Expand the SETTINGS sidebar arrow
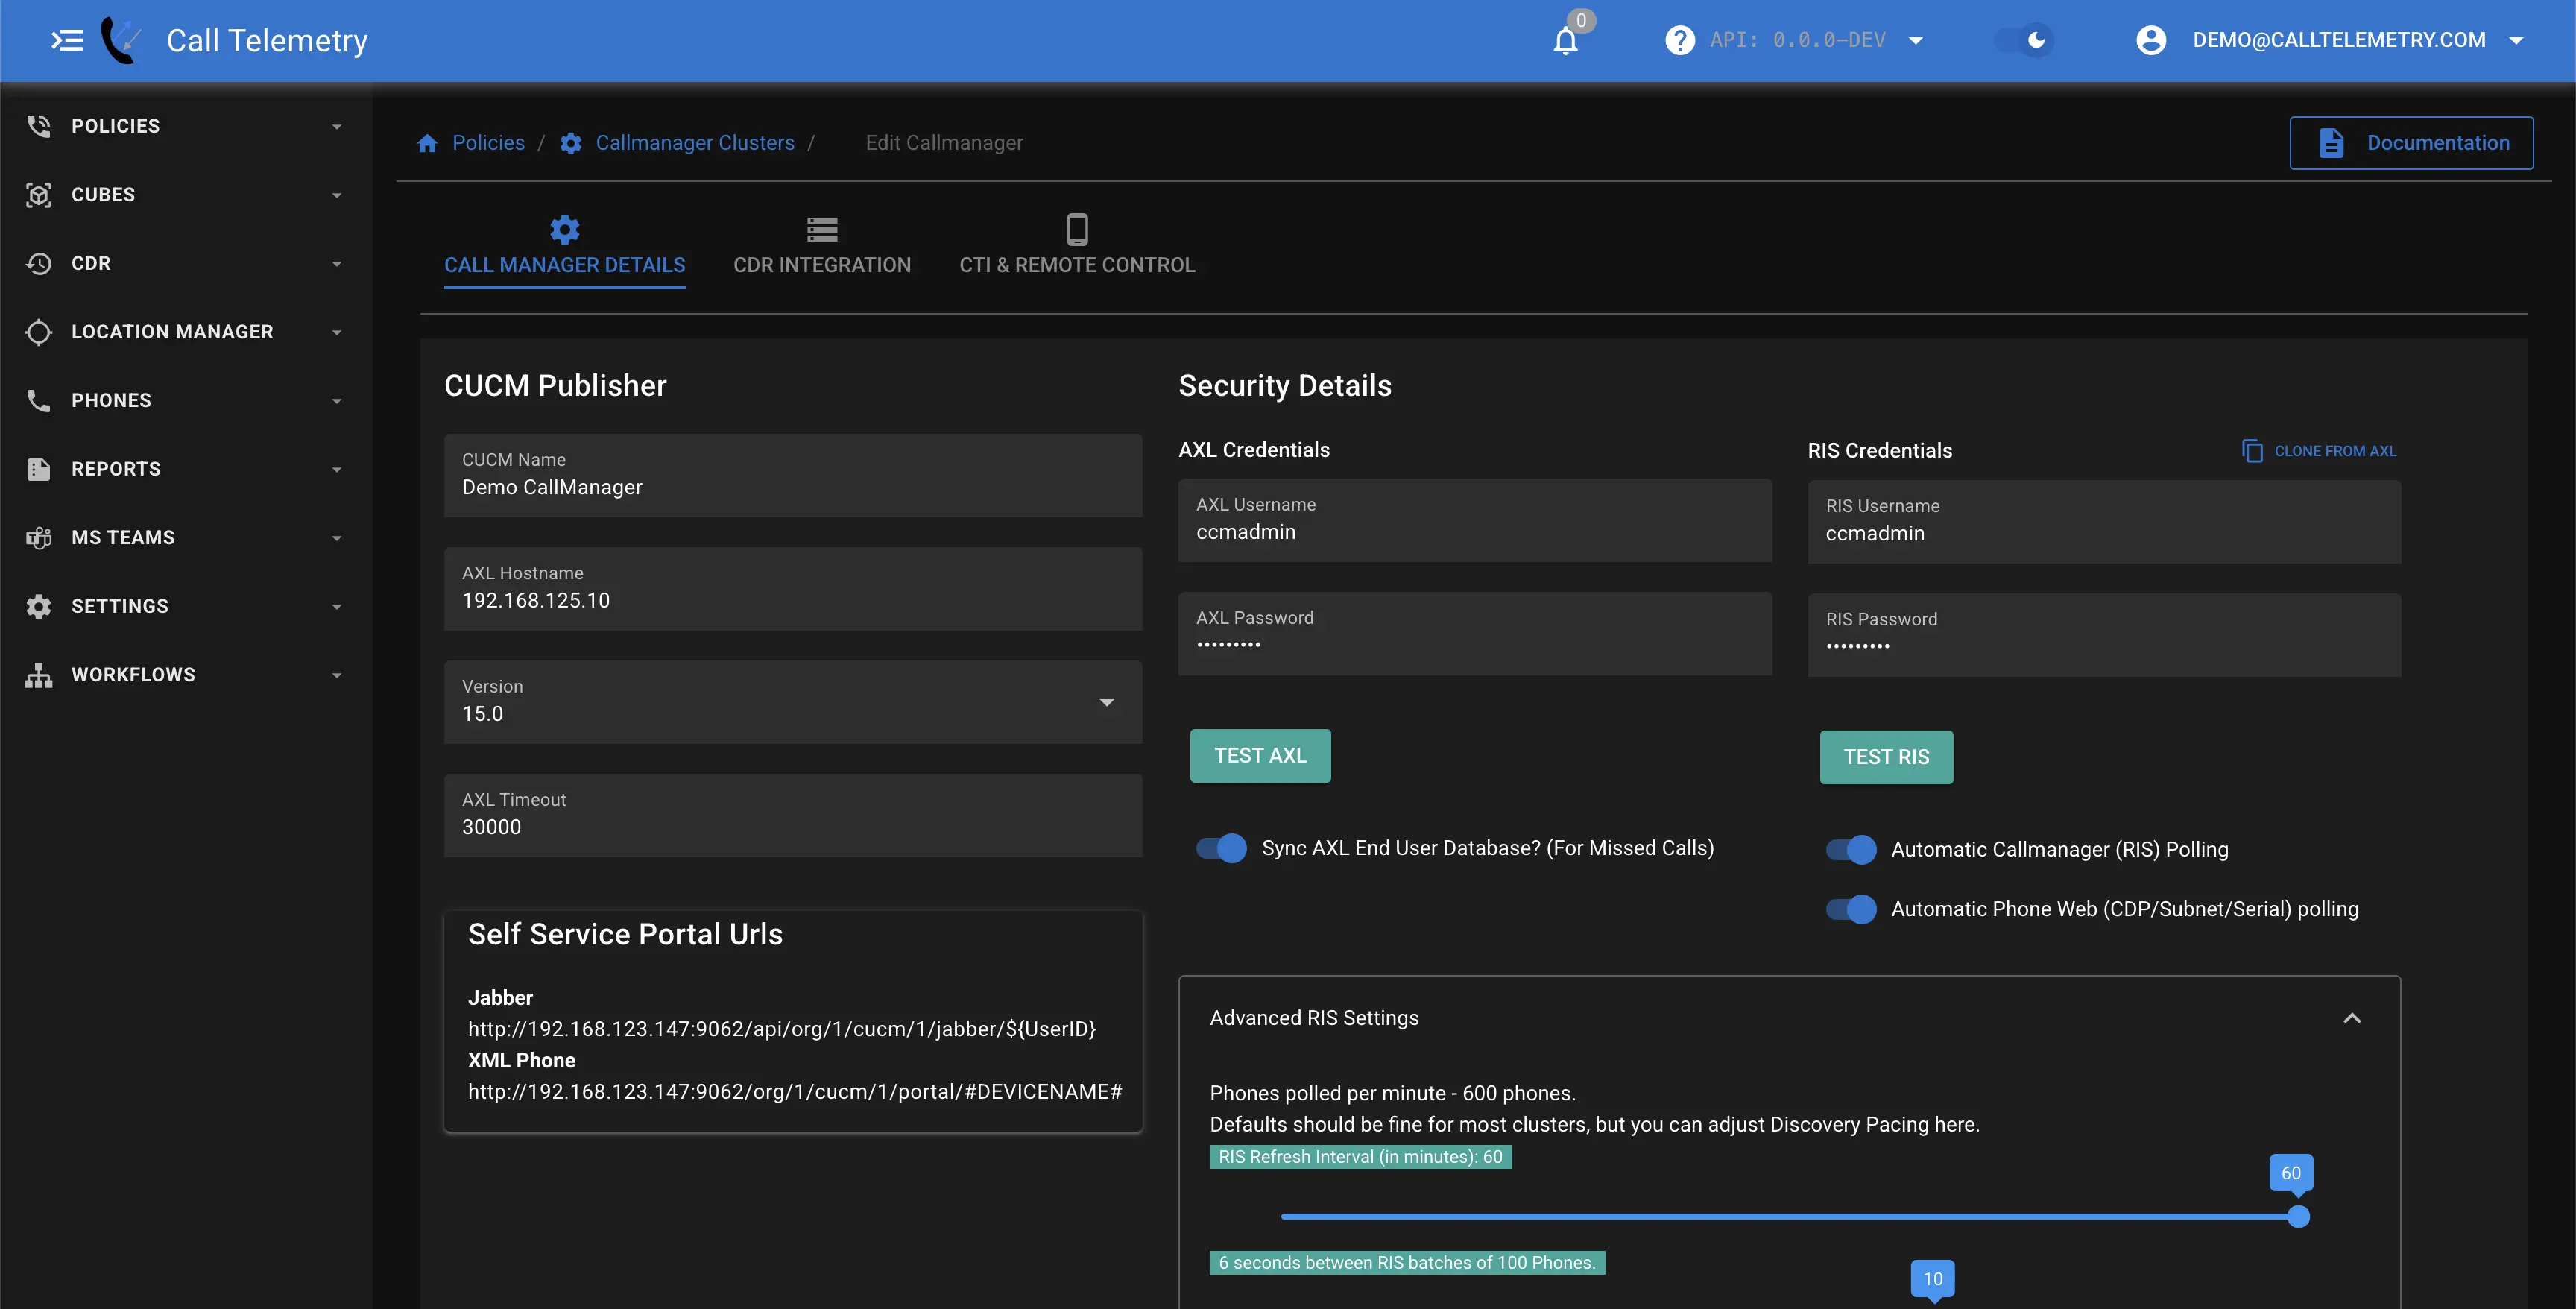The width and height of the screenshot is (2576, 1309). coord(337,607)
